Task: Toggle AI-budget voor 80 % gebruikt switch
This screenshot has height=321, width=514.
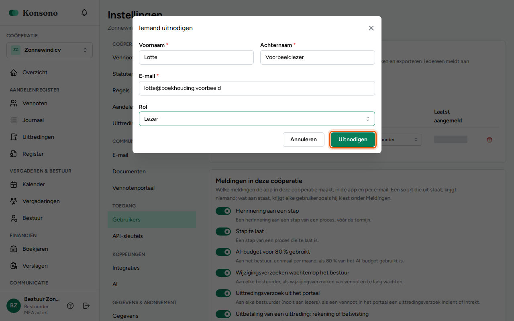Action: point(223,252)
